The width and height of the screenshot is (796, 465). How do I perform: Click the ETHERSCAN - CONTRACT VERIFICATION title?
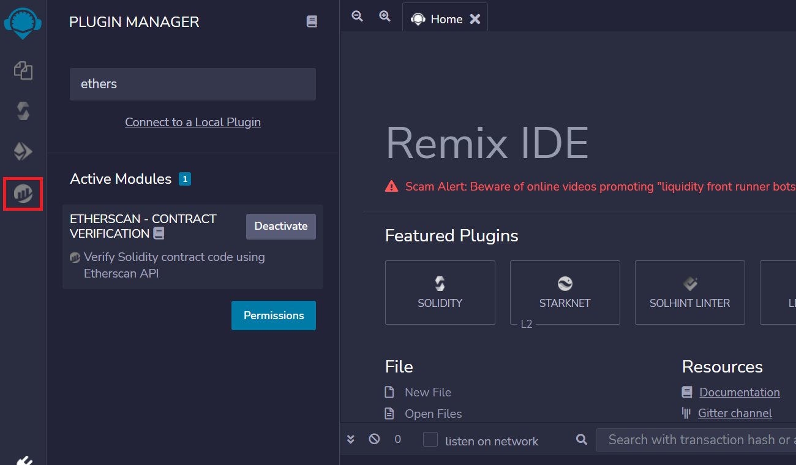tap(143, 226)
